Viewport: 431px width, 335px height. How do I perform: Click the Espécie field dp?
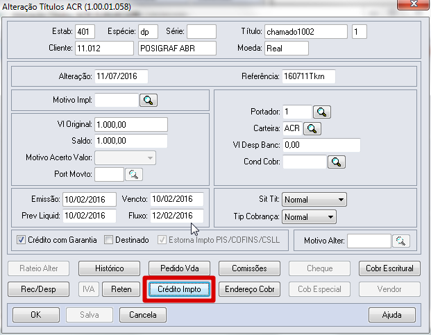click(x=148, y=32)
